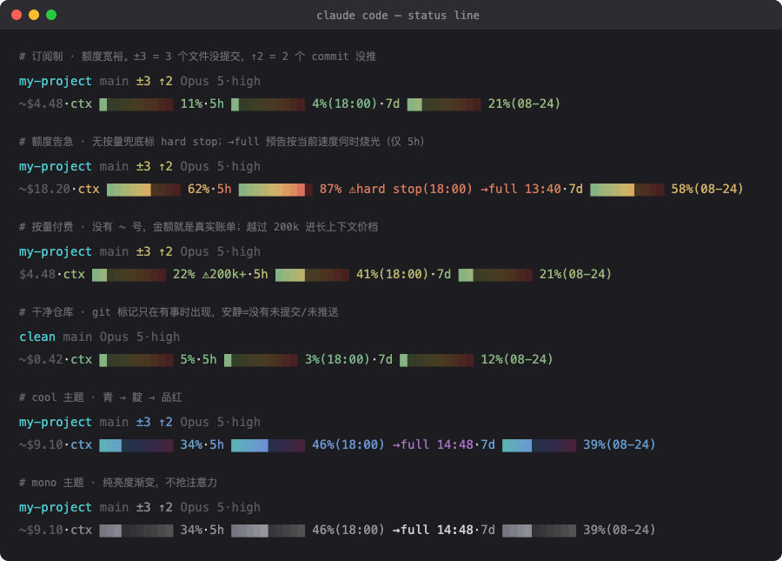Click the purple '→full 14:48' text in cool row

click(433, 444)
